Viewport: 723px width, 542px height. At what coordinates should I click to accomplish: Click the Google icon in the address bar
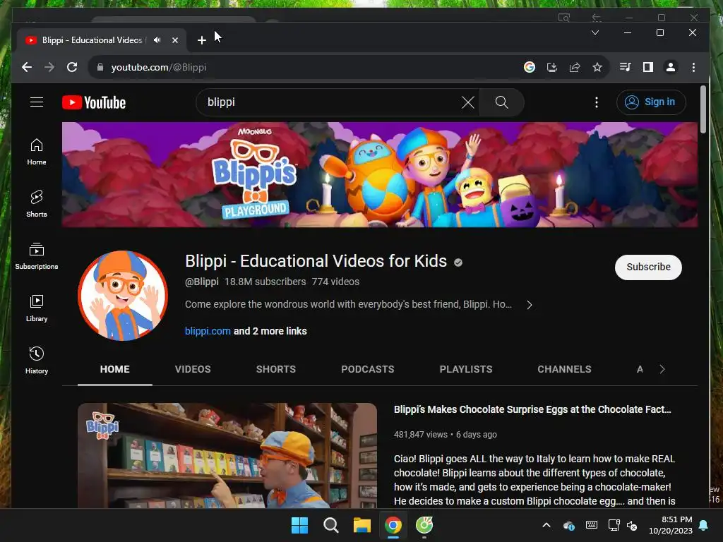tap(530, 67)
